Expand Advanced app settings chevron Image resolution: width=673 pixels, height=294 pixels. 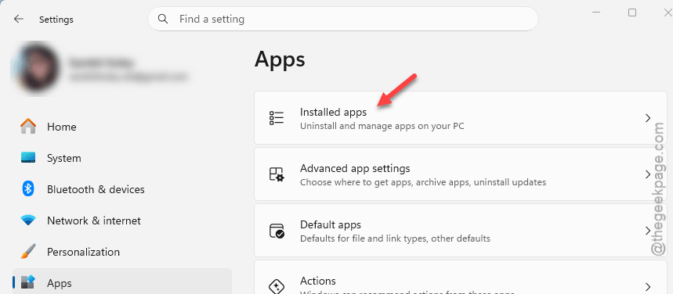648,174
